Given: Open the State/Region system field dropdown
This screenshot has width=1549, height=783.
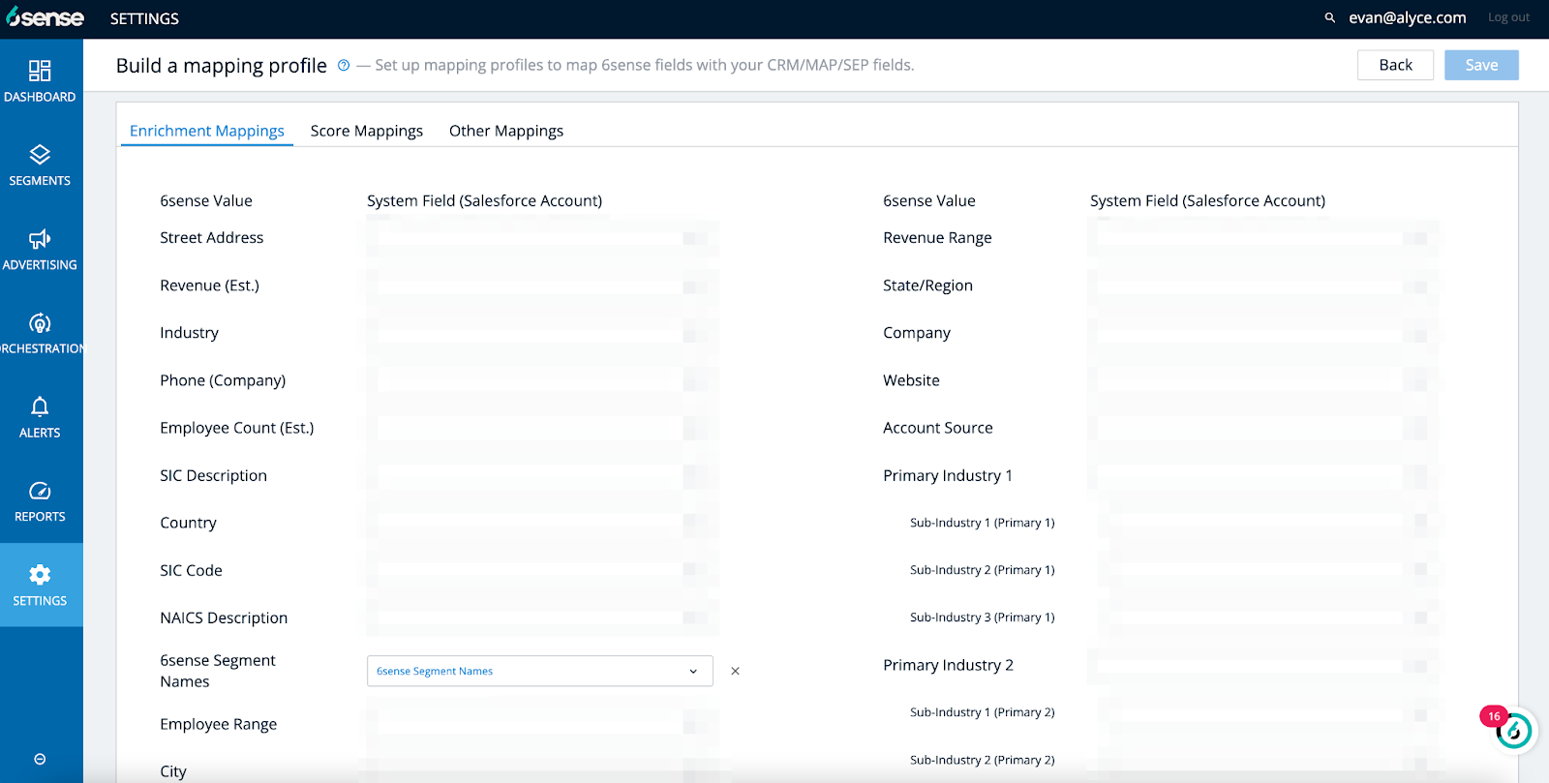Looking at the screenshot, I should (x=1262, y=286).
